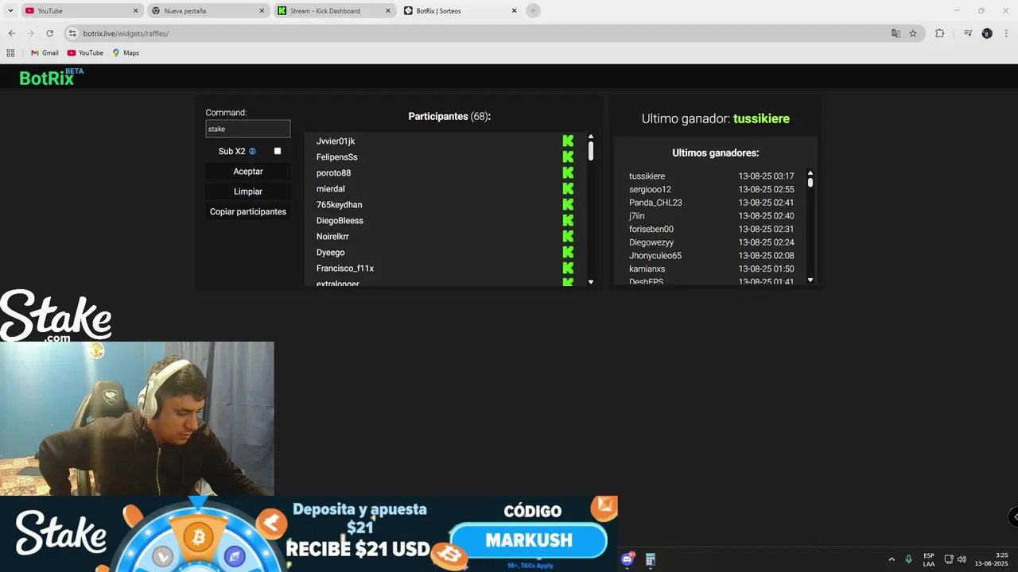Click the winners list scrollbar thumb

point(810,182)
